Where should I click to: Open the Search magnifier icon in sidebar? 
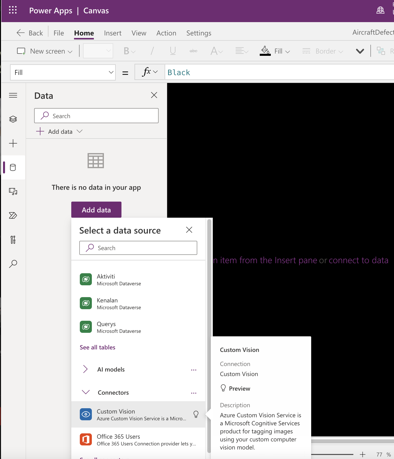pyautogui.click(x=13, y=264)
